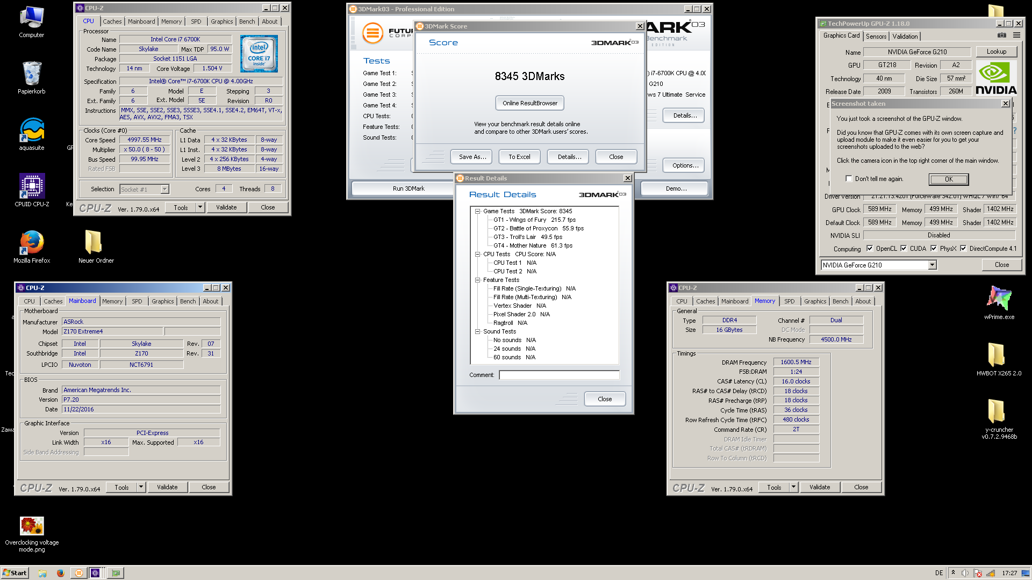The image size is (1032, 580).
Task: Open the Mozilla Firefox desktop shortcut
Action: coord(32,247)
